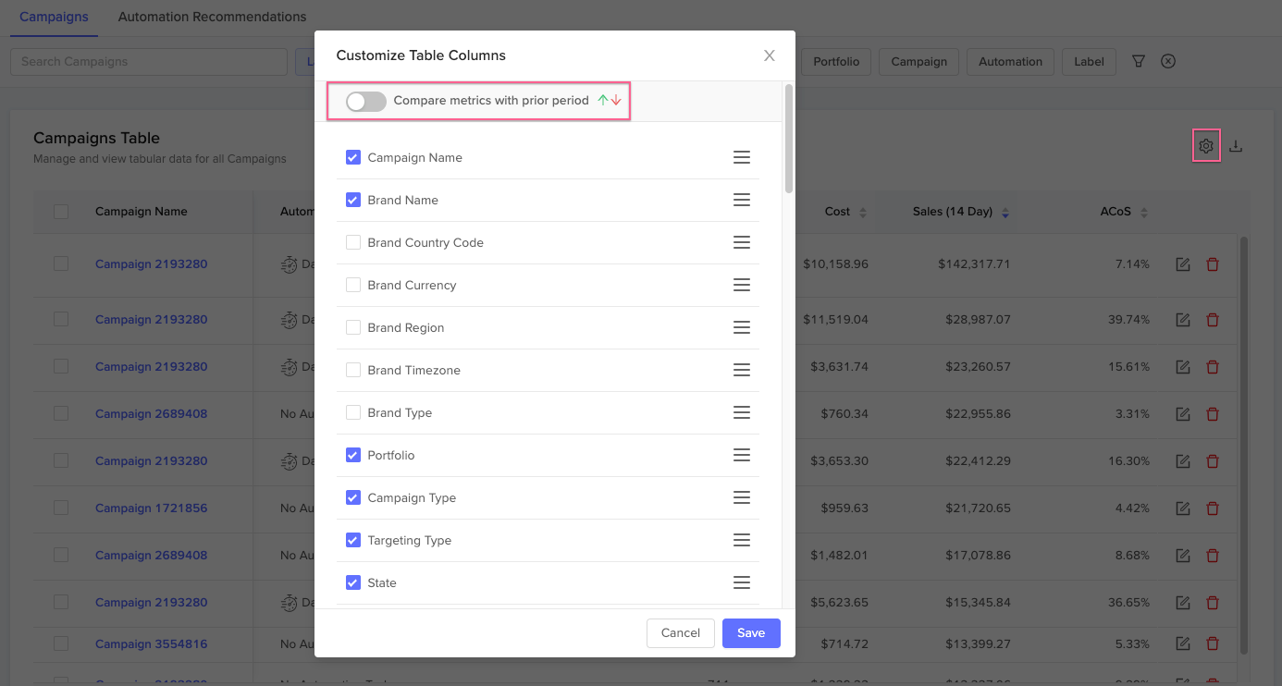
Task: Uncheck the Brand Name column
Action: [x=352, y=200]
